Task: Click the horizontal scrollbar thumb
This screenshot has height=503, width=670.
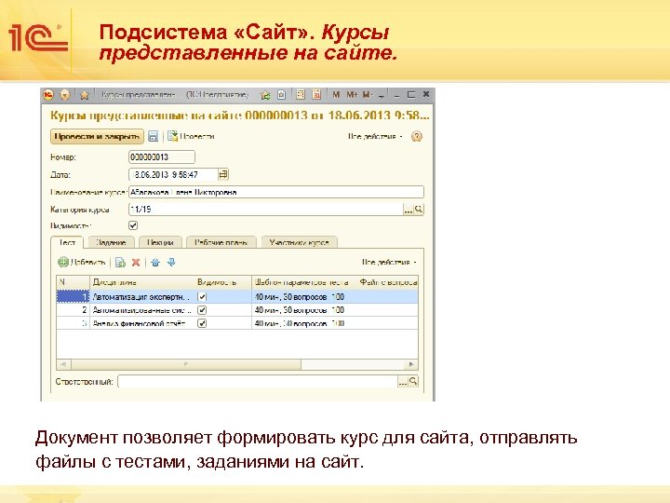Action: pos(186,364)
